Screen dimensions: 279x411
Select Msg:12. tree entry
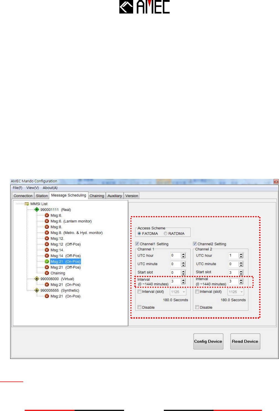coord(57,238)
